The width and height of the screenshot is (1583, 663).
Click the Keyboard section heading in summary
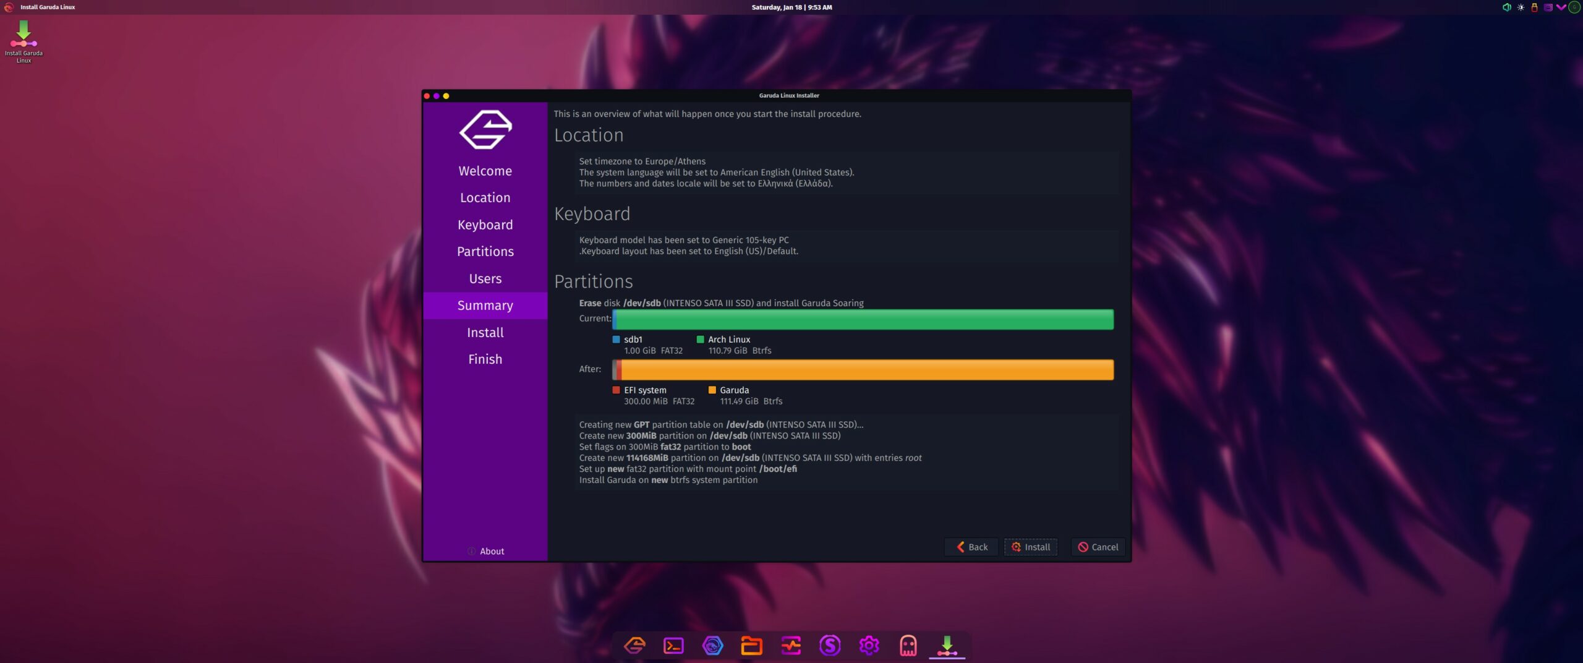coord(592,214)
